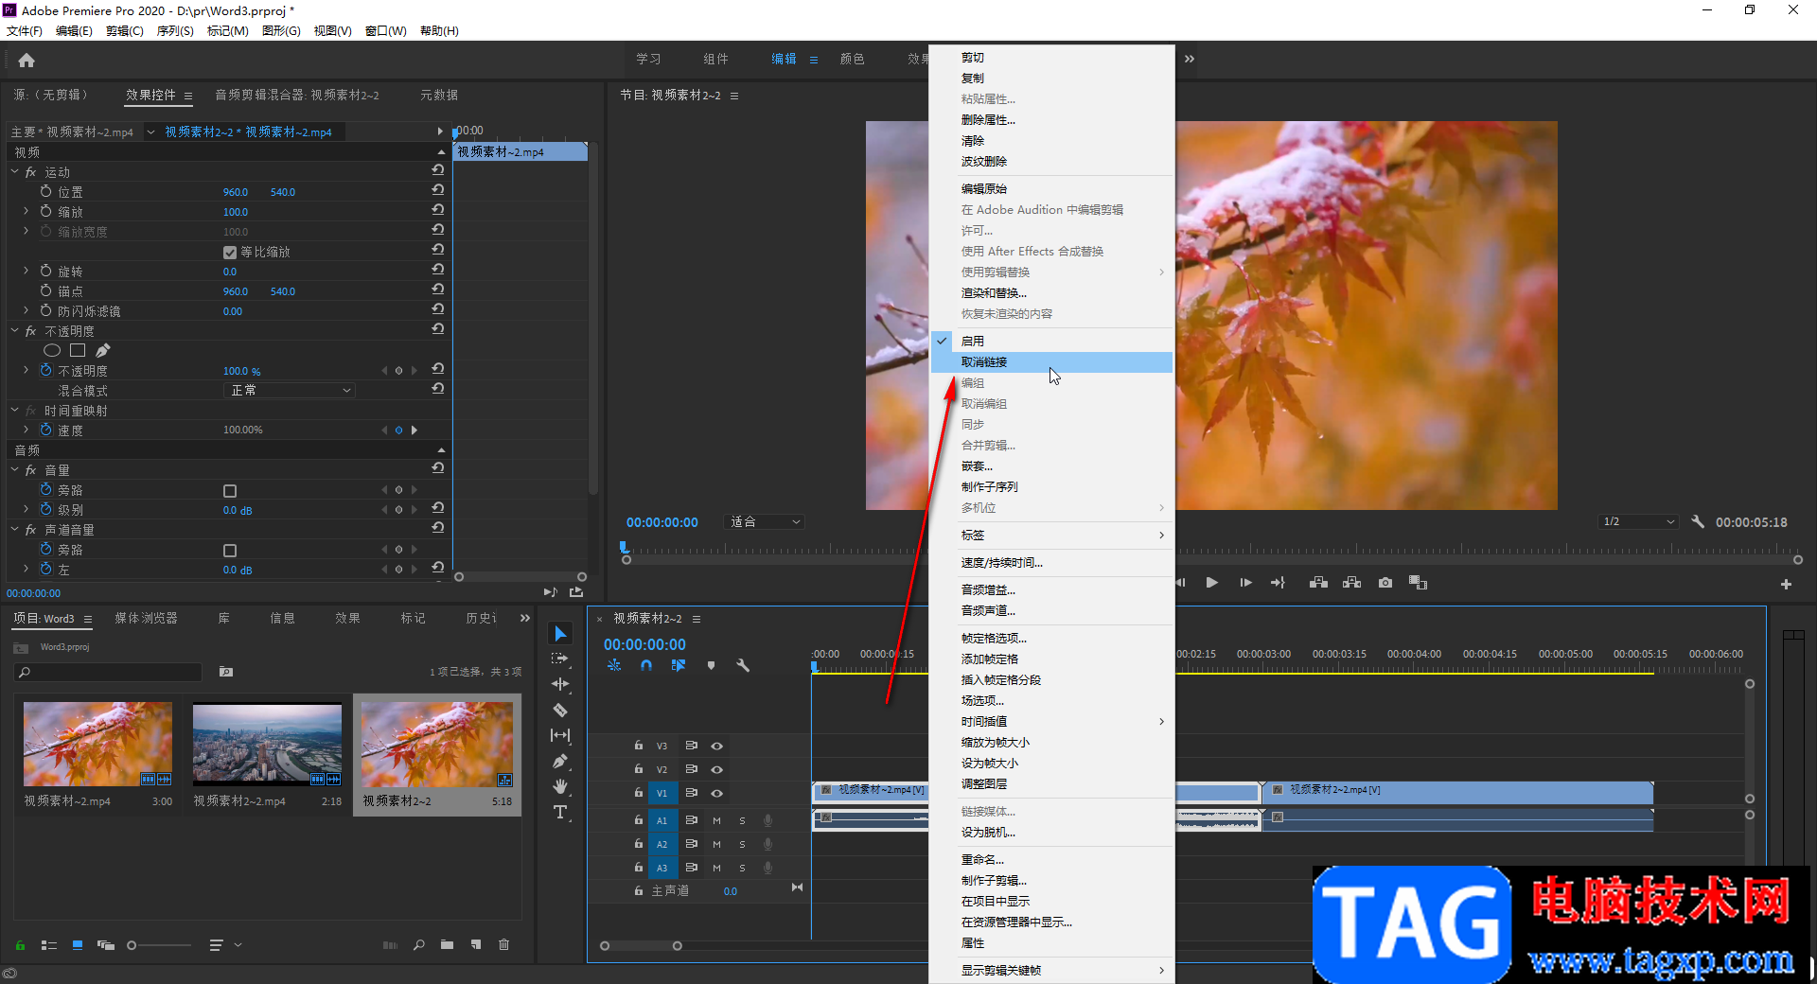
Task: Select the Razor tool
Action: tap(560, 710)
